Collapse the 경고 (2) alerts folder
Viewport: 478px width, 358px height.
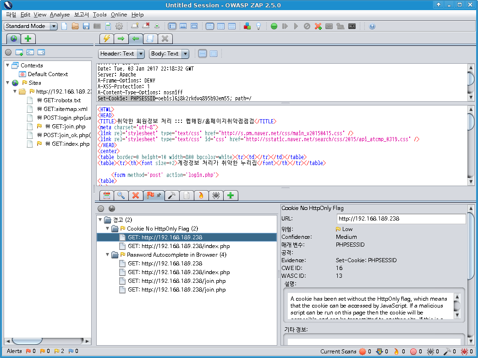pos(100,220)
